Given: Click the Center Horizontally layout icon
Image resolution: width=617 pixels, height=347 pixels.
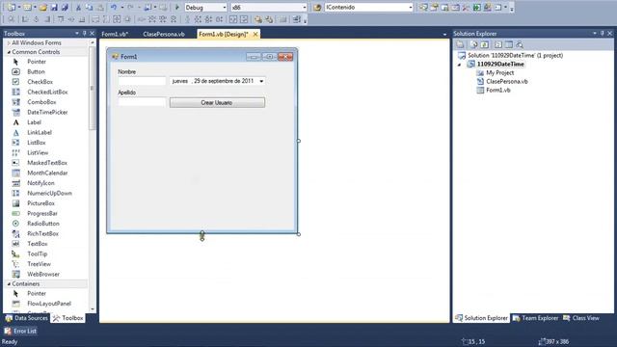Looking at the screenshot, I should click(233, 19).
